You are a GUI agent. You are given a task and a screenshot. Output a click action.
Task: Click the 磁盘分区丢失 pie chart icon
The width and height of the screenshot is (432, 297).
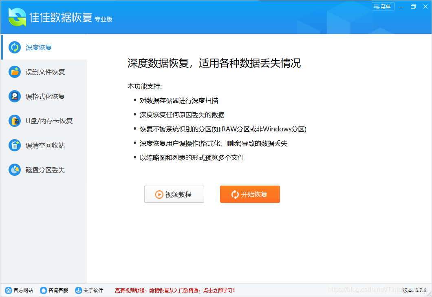(15, 170)
